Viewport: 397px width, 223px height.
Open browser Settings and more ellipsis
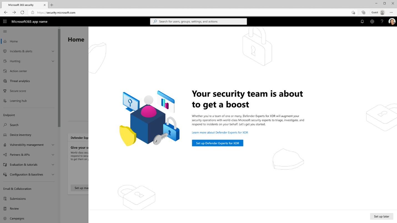coord(391,12)
